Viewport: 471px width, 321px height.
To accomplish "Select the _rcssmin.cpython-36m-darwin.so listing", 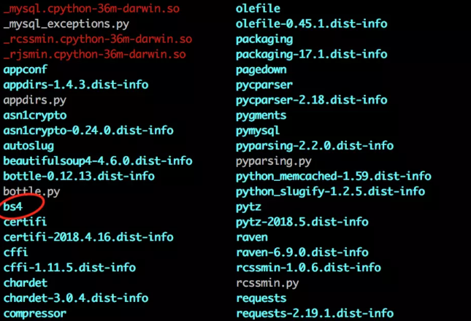I will pyautogui.click(x=98, y=39).
